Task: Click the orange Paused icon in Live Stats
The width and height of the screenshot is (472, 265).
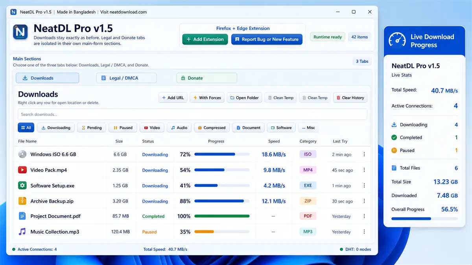Action: click(394, 150)
